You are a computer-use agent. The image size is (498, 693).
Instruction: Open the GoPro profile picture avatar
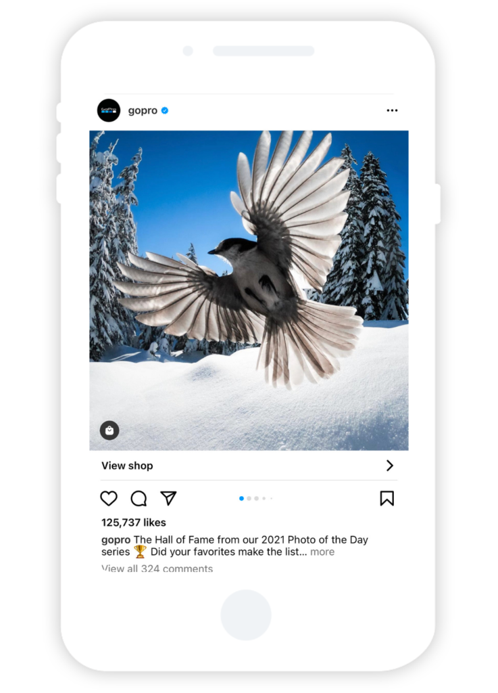coord(109,110)
